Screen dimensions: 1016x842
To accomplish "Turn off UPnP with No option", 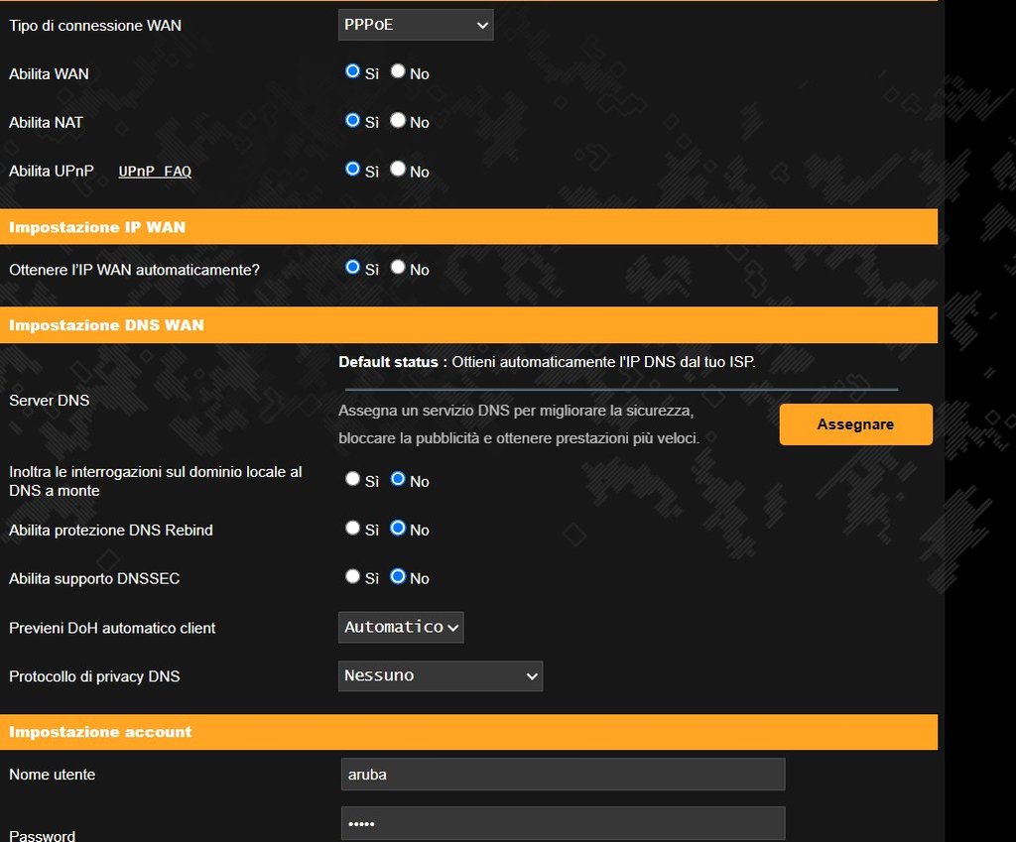I will click(398, 169).
